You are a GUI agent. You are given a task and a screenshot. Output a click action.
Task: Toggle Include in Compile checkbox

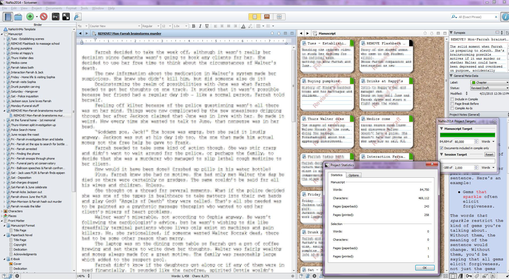[452, 99]
